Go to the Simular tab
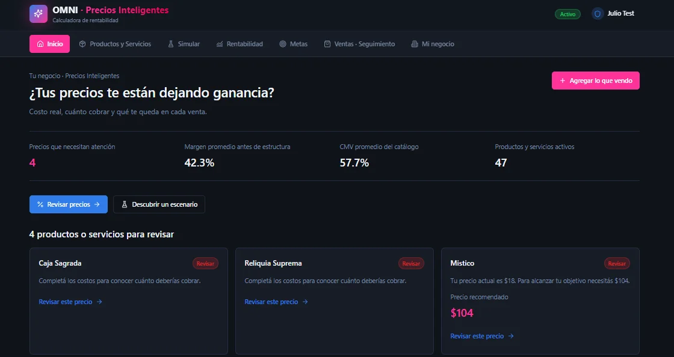 coord(184,44)
